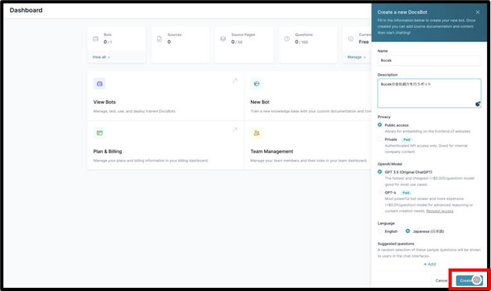Image resolution: width=491 pixels, height=291 pixels.
Task: Click the Free plan value text
Action: point(364,42)
